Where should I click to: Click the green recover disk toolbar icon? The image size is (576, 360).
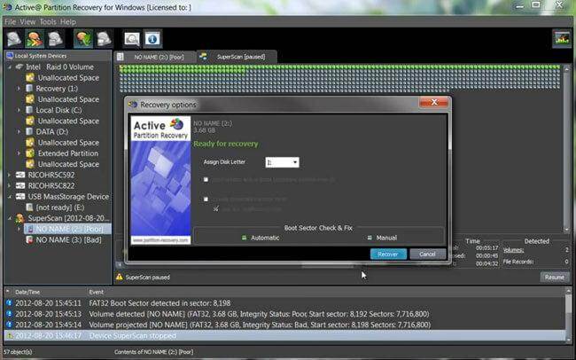[x=84, y=38]
